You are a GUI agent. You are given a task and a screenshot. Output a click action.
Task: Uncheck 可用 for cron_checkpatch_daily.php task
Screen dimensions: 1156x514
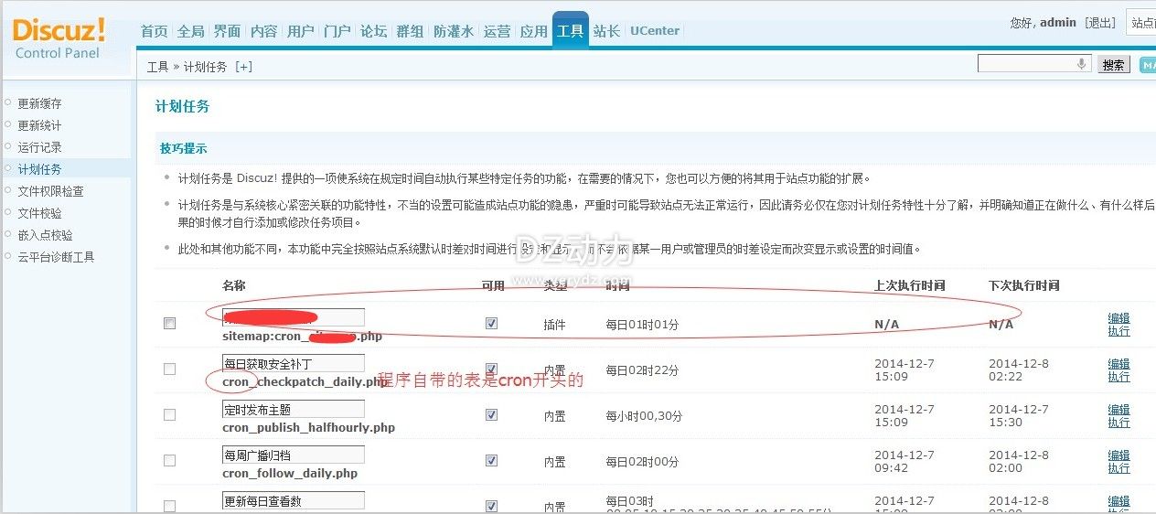(x=492, y=369)
